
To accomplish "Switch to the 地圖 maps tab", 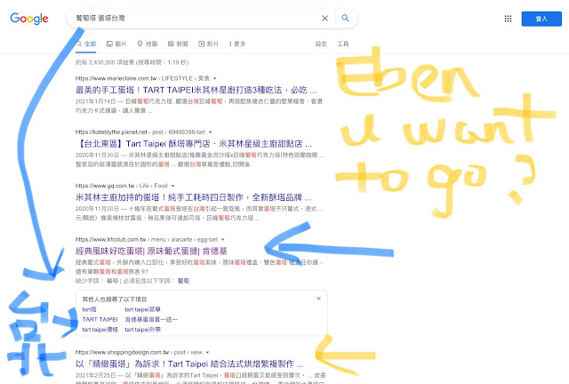I will click(x=148, y=44).
